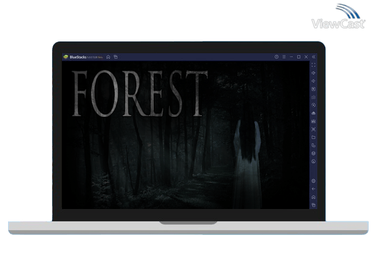Click the ghost woman in game screen
Image resolution: width=373 pixels, height=256 pixels.
(x=247, y=156)
